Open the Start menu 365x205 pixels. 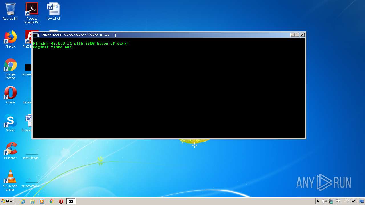(8, 201)
